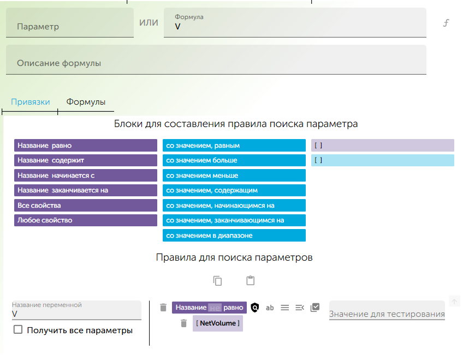
Task: Click the function 'f' icon beside Формула
Action: (446, 23)
